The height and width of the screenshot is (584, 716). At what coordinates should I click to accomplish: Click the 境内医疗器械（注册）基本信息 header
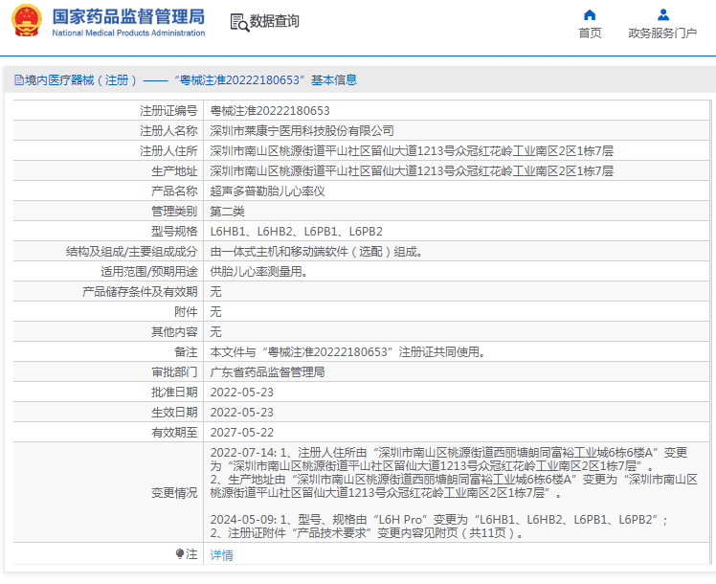(x=186, y=80)
